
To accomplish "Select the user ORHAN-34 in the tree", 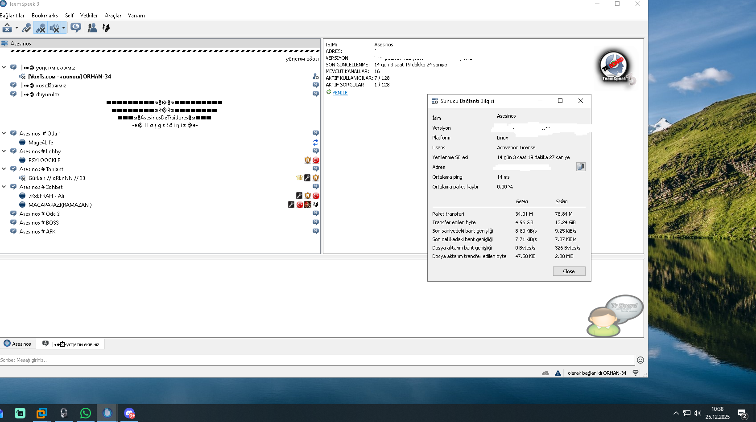I will pyautogui.click(x=70, y=77).
